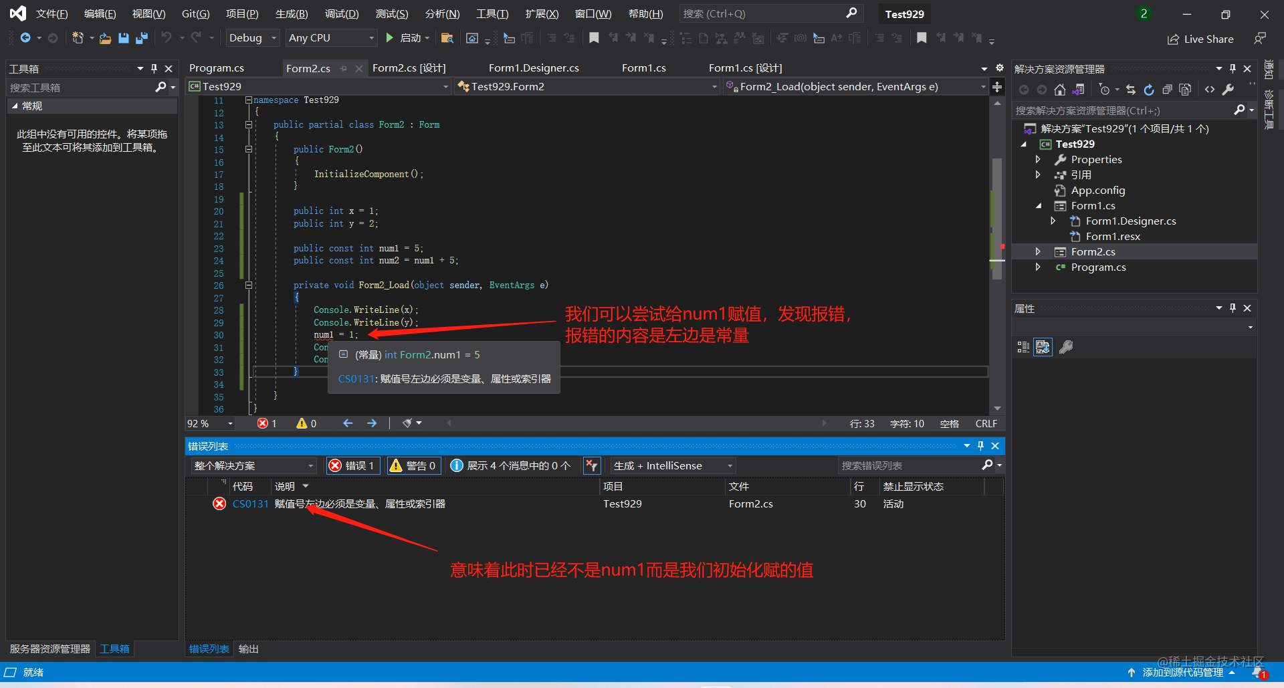Open the error scope dropdown showing entire solution
The width and height of the screenshot is (1284, 688).
(253, 465)
